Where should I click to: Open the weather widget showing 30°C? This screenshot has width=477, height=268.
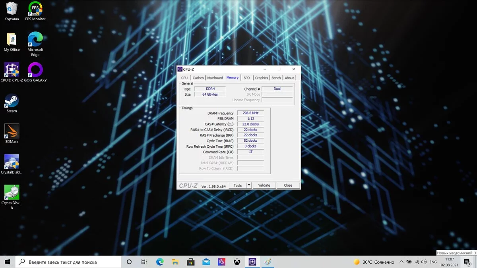click(x=374, y=262)
